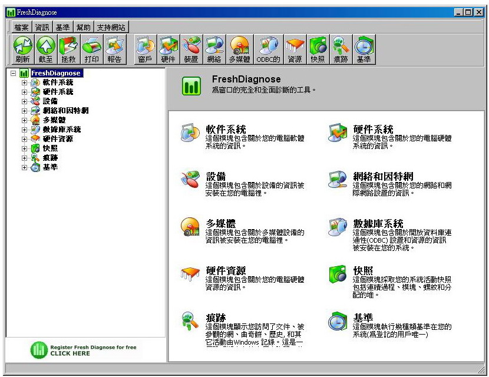Screen dimensions: 489x377
Task: Open the 檔案 file menu
Action: [x=22, y=27]
